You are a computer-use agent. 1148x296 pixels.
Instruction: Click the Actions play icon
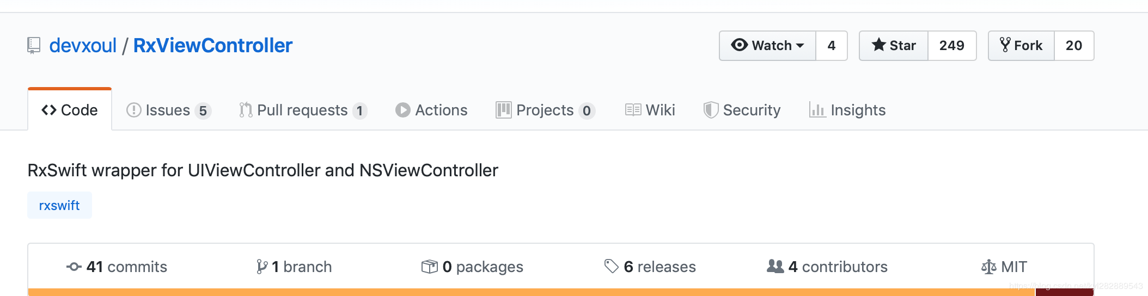402,110
